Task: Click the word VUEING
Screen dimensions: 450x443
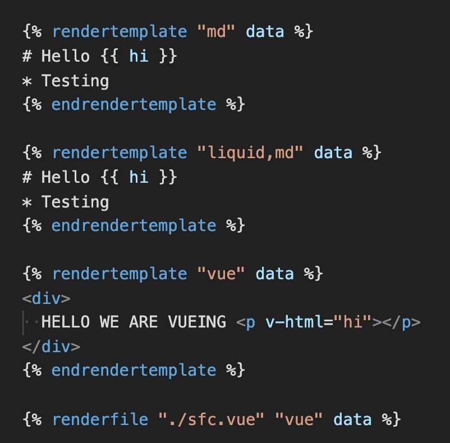Action: (196, 322)
